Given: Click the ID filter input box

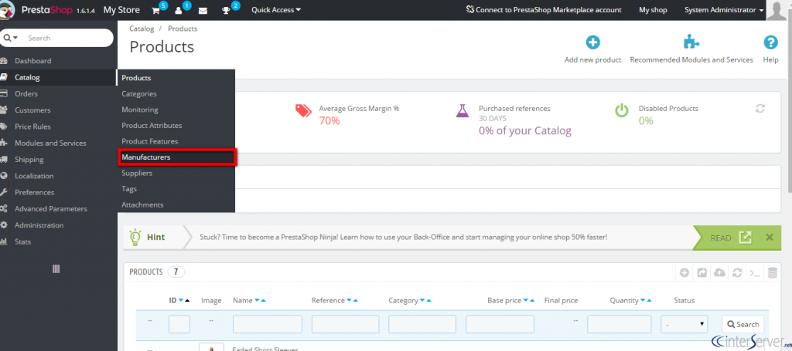Looking at the screenshot, I should coord(179,324).
